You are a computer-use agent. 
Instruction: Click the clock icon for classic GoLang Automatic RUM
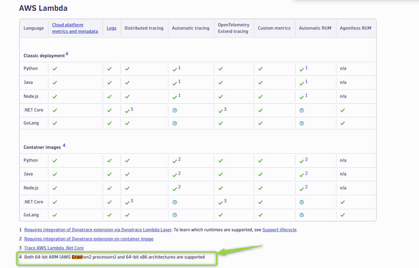pos(301,123)
